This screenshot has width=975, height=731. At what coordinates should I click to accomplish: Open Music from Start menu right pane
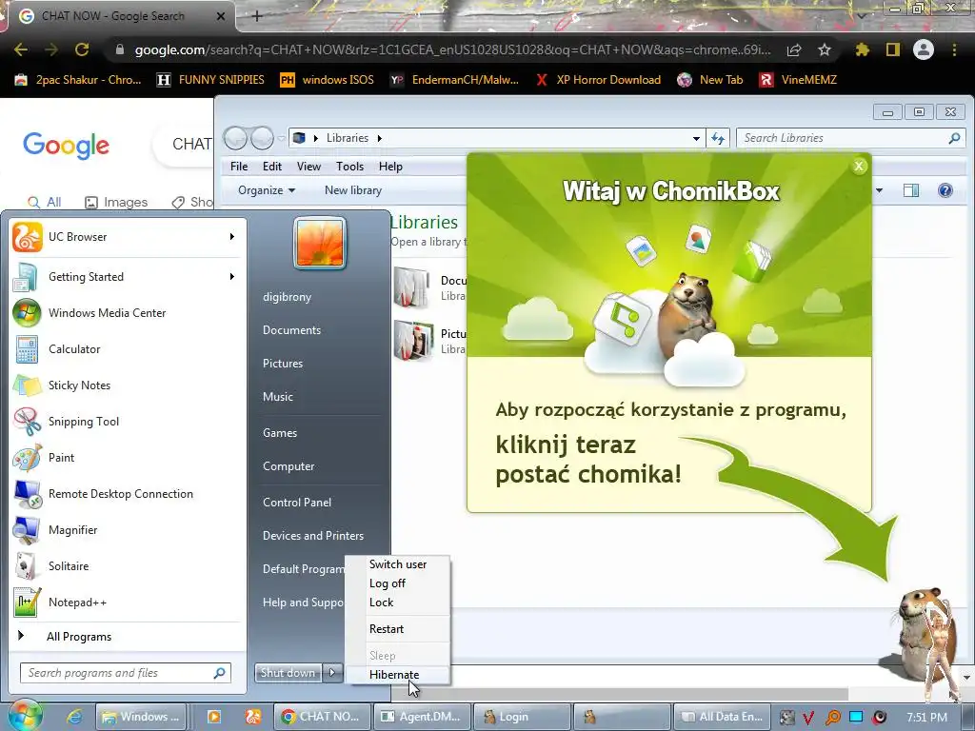click(x=278, y=397)
